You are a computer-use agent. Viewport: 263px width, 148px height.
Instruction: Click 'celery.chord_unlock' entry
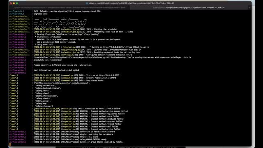pos(46,96)
